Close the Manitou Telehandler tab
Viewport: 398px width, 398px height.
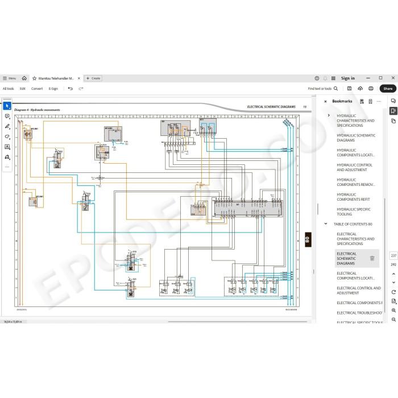pyautogui.click(x=79, y=78)
